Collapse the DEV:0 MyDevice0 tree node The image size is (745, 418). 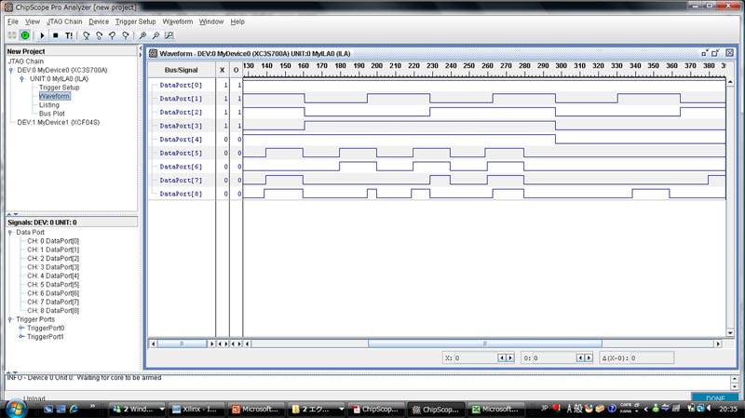pos(11,71)
